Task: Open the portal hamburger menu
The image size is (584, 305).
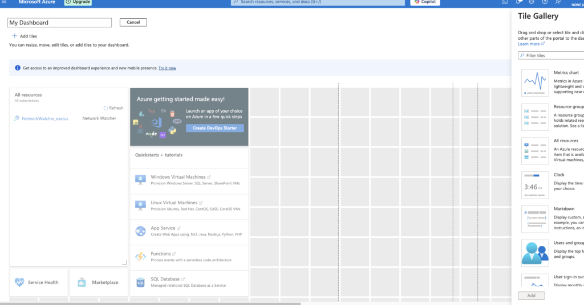Action: 4,2
